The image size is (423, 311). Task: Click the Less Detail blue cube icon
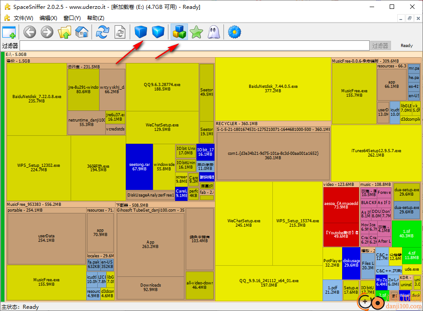click(140, 32)
